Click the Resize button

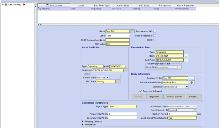(x=138, y=97)
